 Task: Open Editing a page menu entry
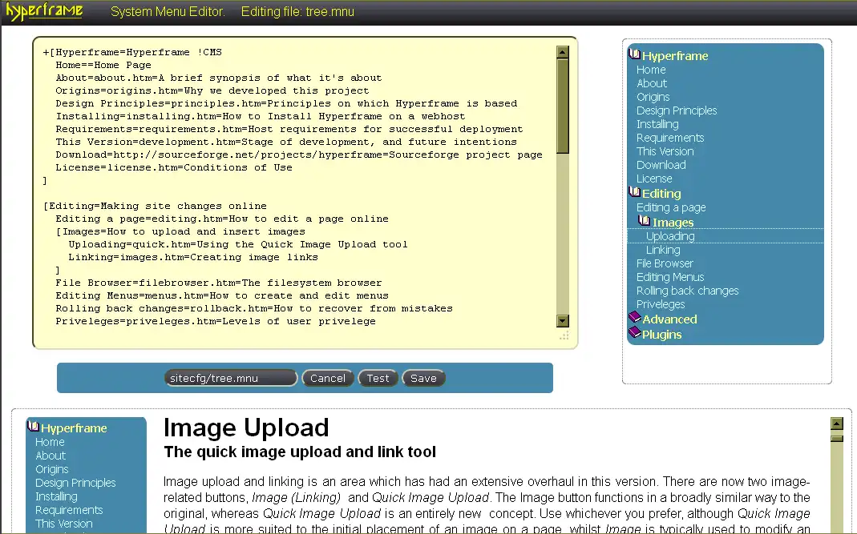[x=671, y=208]
